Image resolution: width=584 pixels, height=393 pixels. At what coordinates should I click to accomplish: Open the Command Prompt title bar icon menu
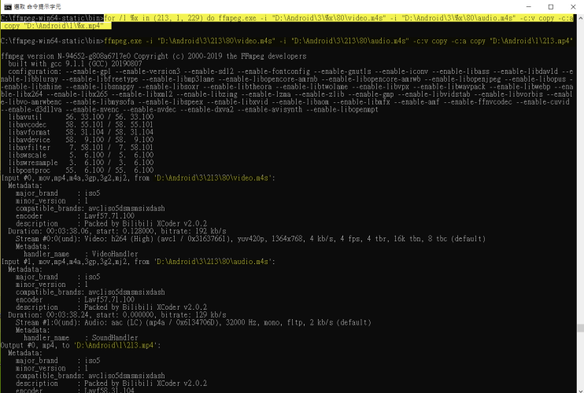(x=6, y=6)
